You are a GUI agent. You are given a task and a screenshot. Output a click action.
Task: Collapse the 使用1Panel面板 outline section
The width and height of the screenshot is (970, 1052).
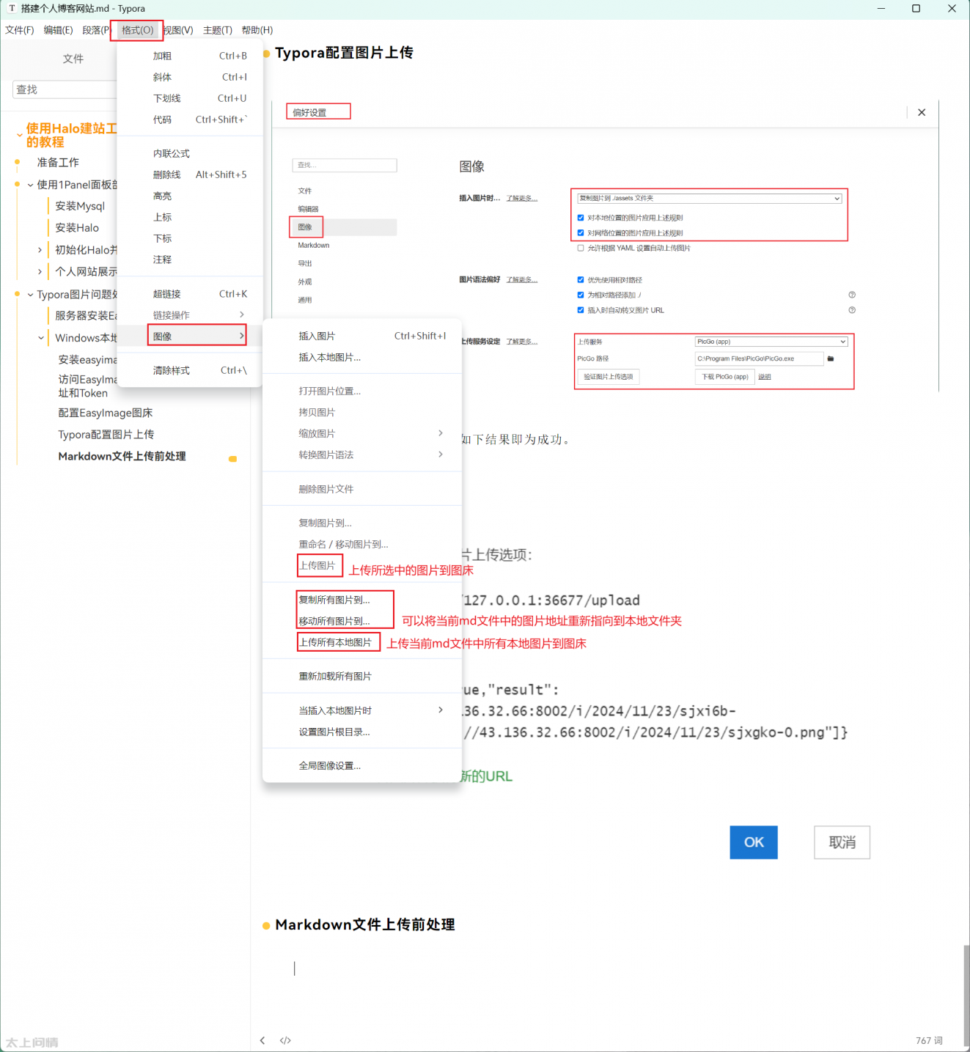[x=30, y=185]
